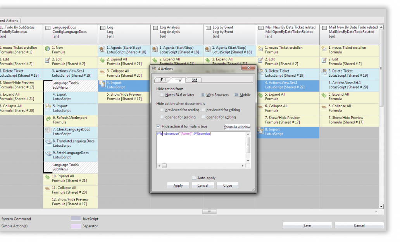This screenshot has width=400, height=242.
Task: Switch to the third tab in the 4 Actions dialog
Action: click(x=194, y=80)
